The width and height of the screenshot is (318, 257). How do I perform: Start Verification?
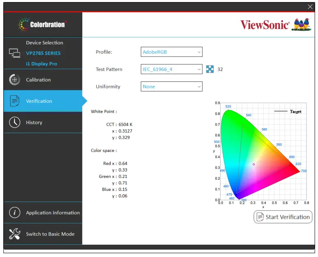pyautogui.click(x=283, y=217)
